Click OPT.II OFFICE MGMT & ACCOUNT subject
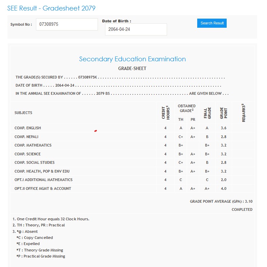The width and height of the screenshot is (267, 267). pyautogui.click(x=43, y=188)
